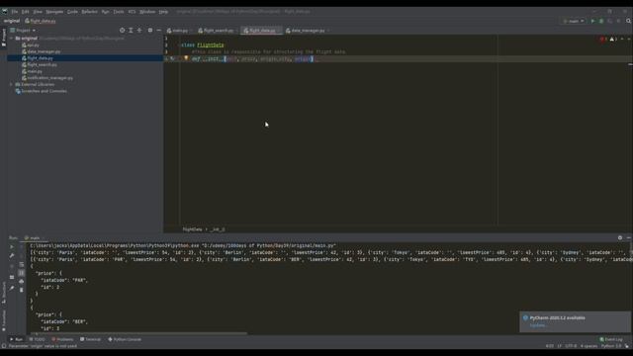This screenshot has height=356, width=633.
Task: Collapse the original project folder
Action: 11,39
